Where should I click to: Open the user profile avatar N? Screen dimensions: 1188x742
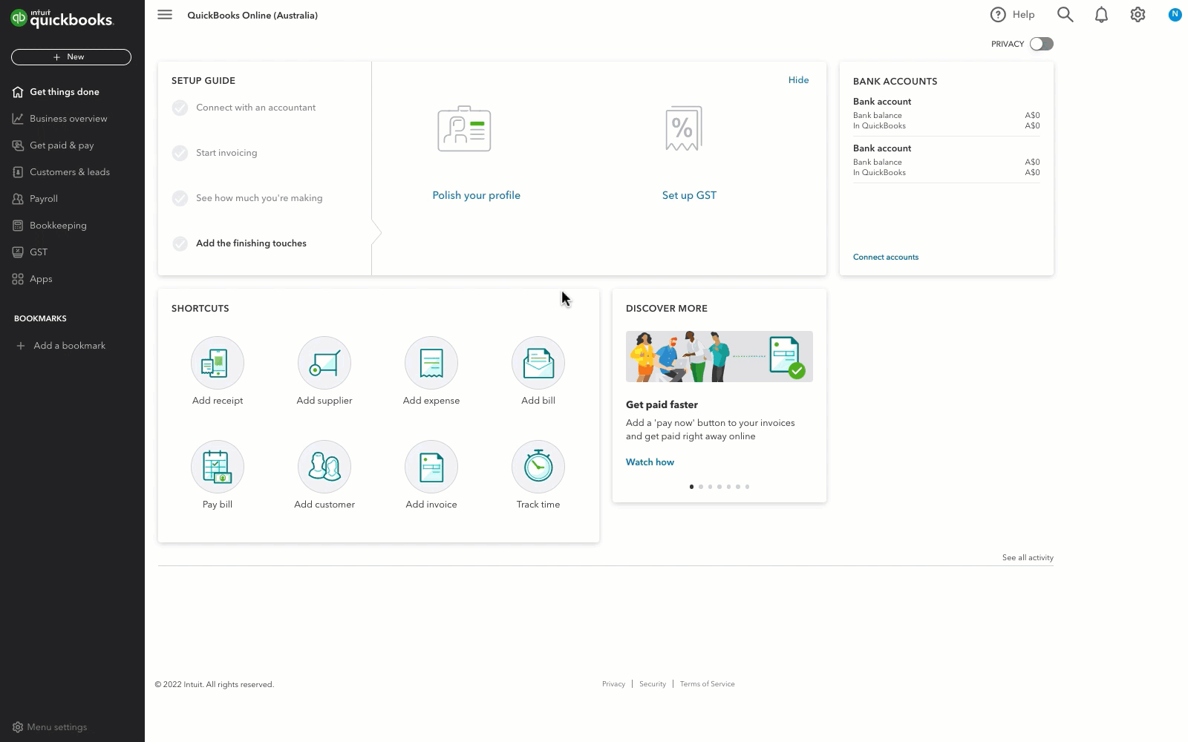coord(1175,14)
